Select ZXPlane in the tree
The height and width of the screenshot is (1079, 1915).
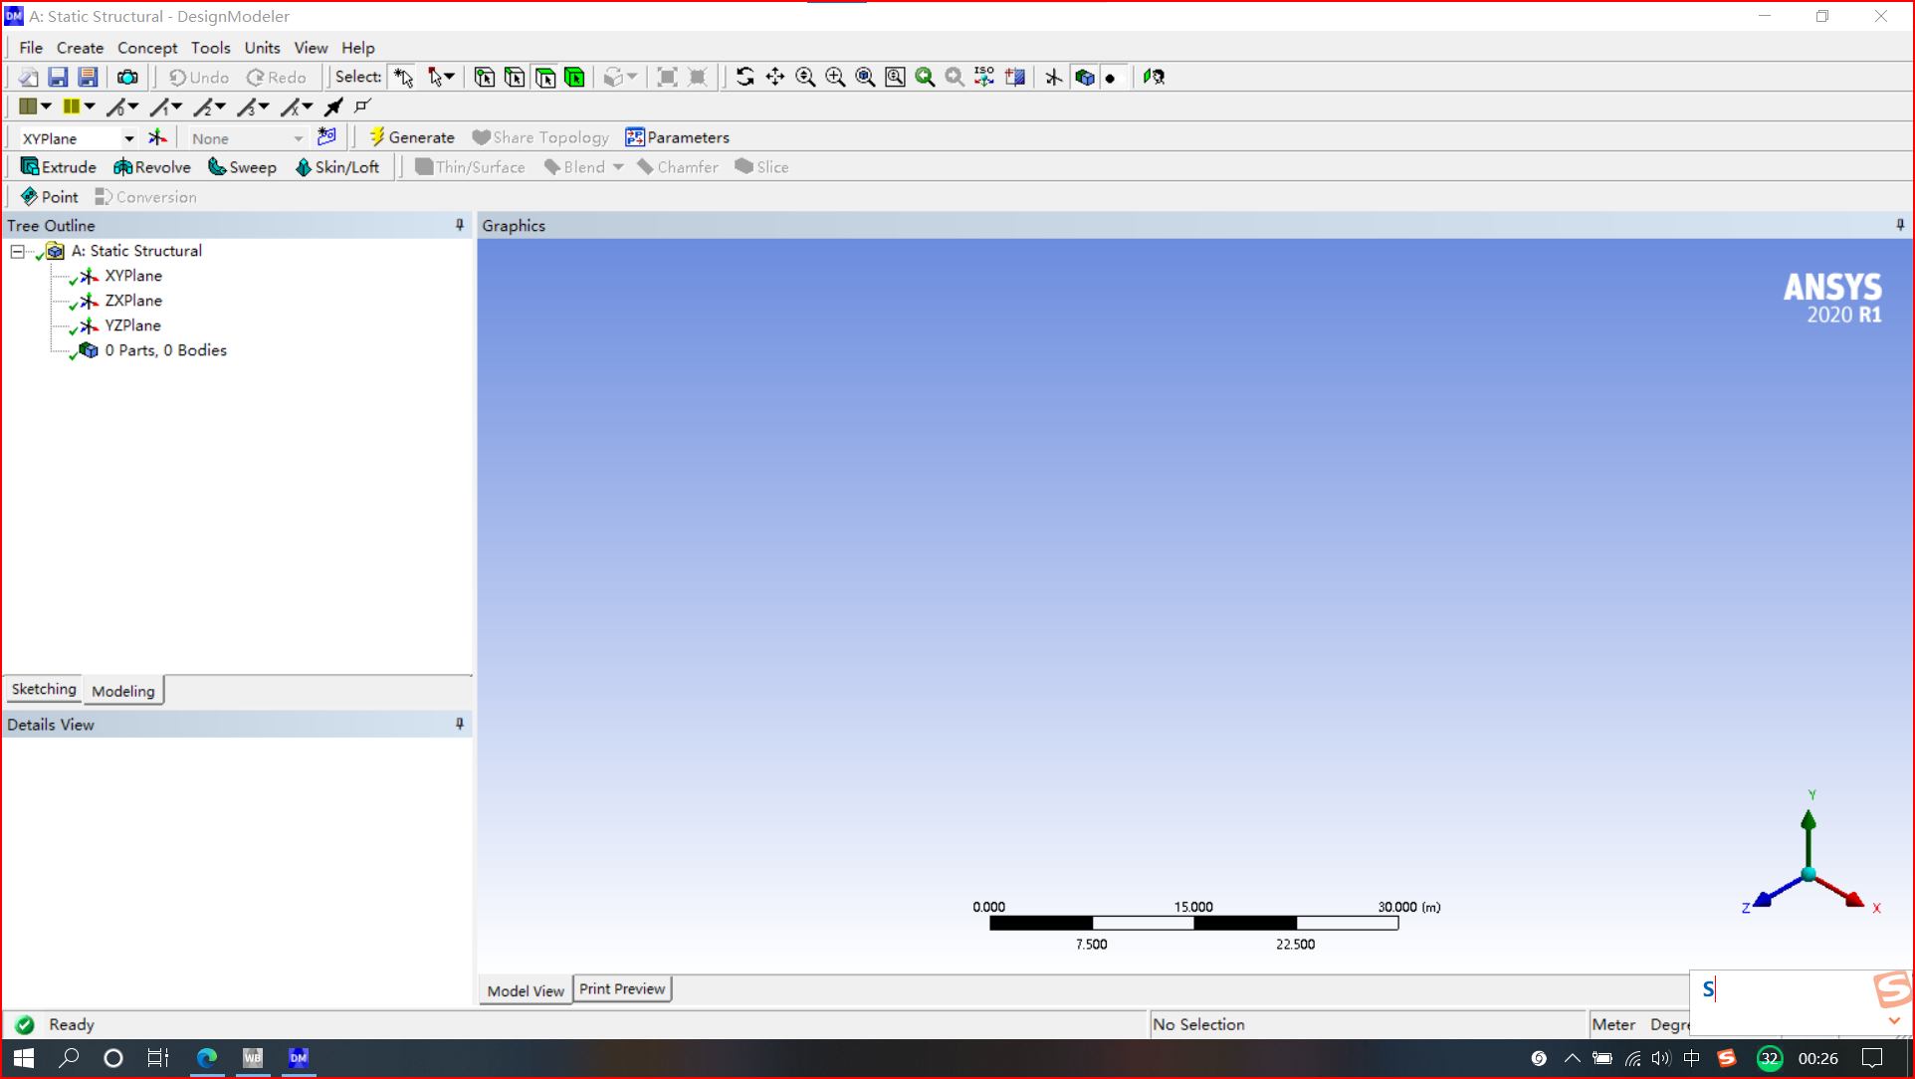click(133, 301)
